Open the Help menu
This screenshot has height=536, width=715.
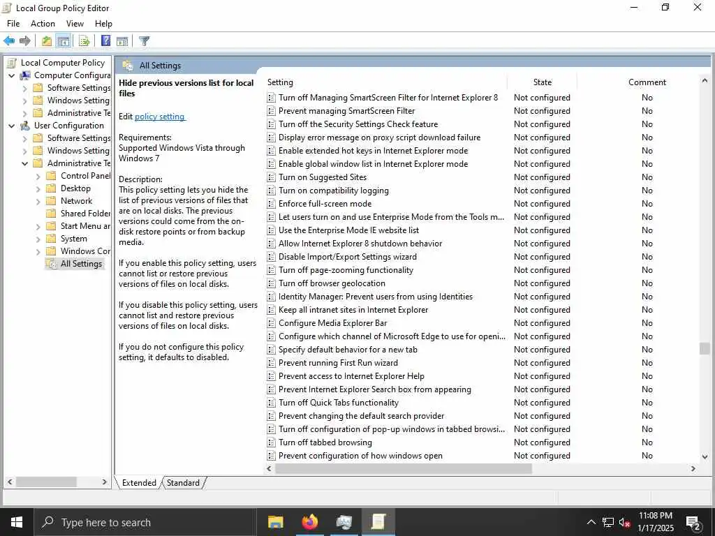pyautogui.click(x=103, y=24)
